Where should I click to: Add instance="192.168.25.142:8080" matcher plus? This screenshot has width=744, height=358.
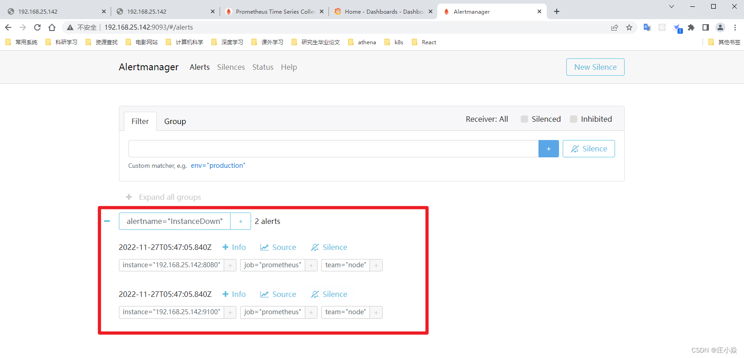(x=230, y=265)
